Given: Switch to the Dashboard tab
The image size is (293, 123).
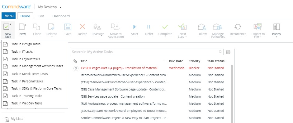Looking at the screenshot, I should [x=61, y=16].
